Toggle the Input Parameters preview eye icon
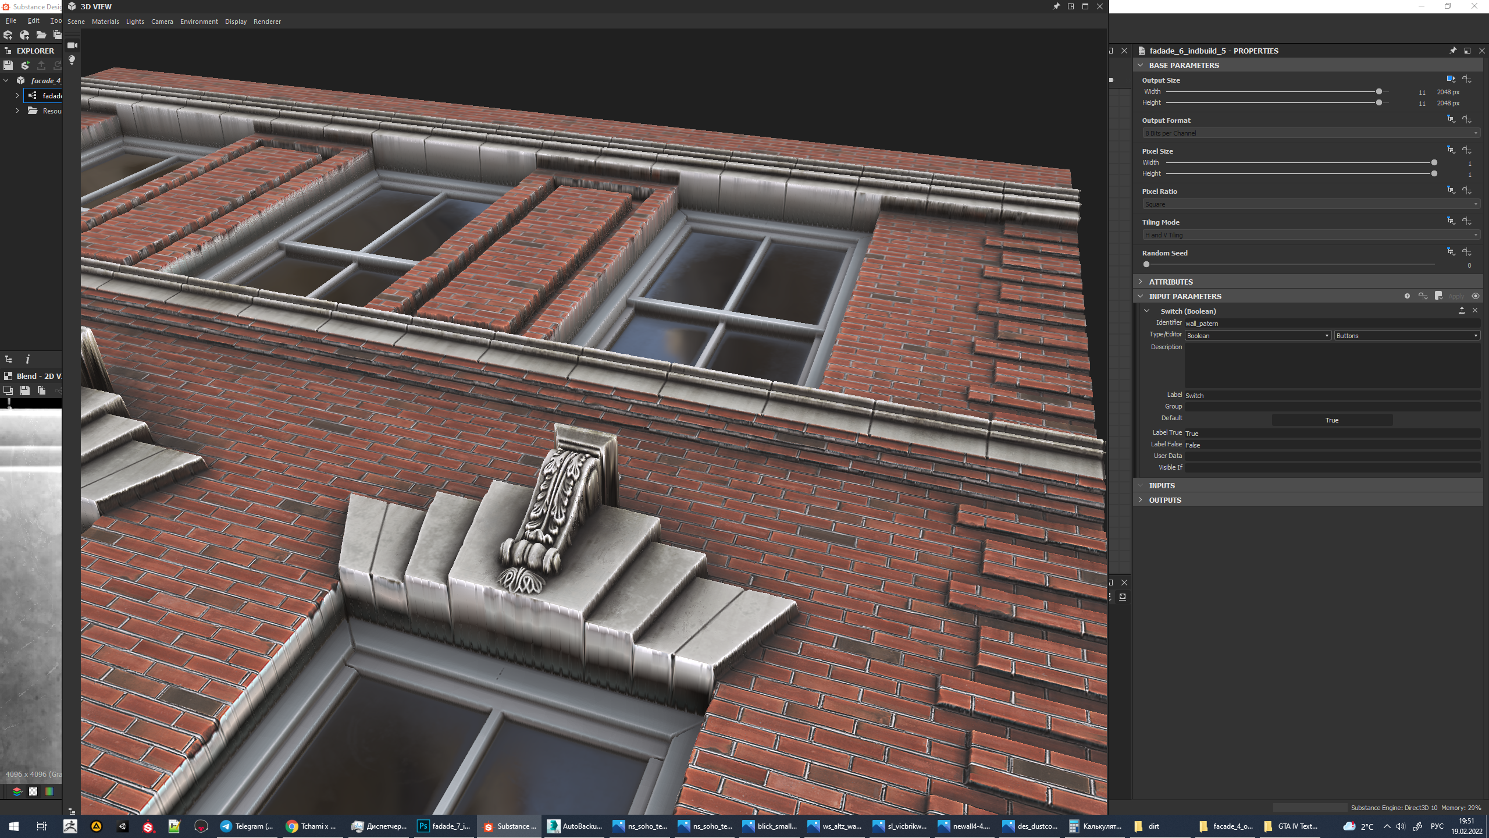 point(1476,296)
